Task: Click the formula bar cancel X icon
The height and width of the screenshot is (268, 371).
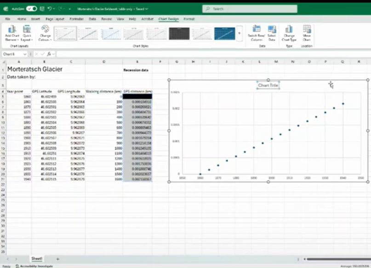Action: (x=36, y=54)
